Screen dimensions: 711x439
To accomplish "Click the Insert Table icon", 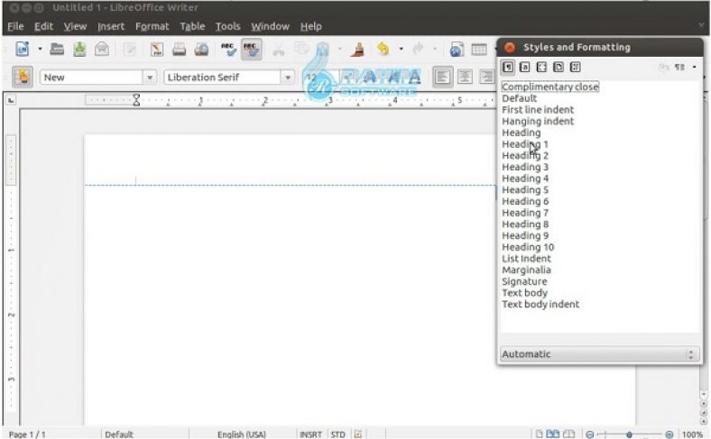I will pos(479,49).
